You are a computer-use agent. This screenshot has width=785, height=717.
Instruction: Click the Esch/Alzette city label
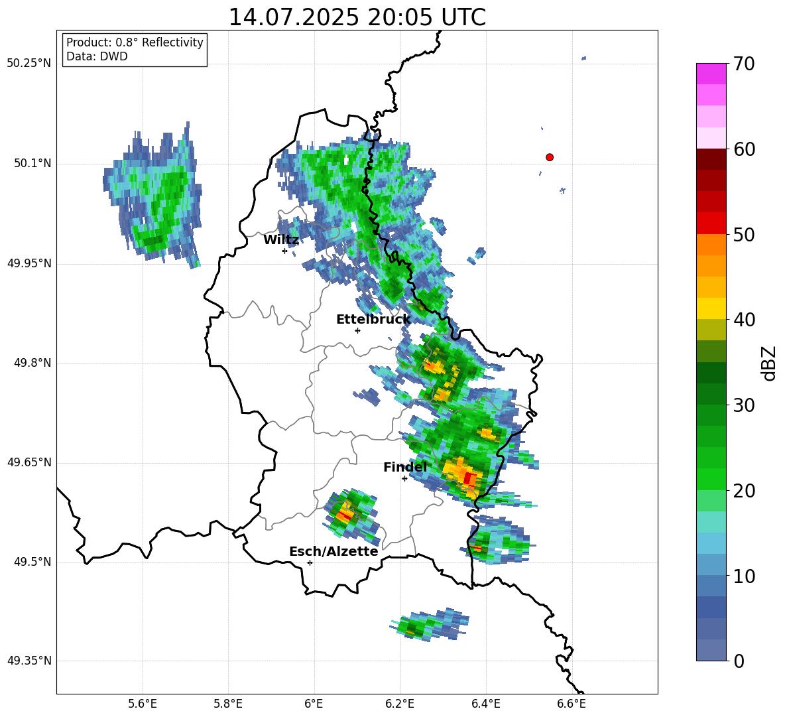(x=333, y=551)
